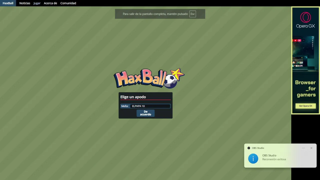
Task: Click the Get Opera GX button
Action: (x=305, y=106)
